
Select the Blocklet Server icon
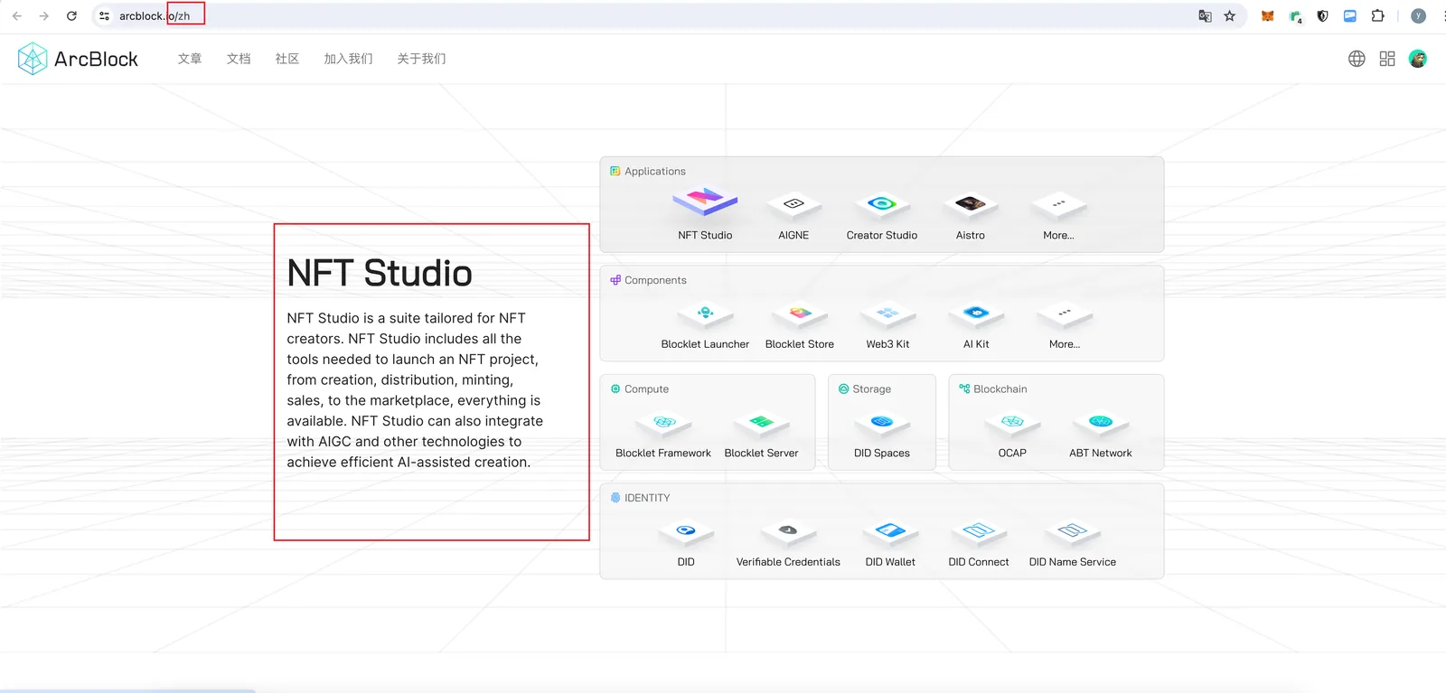click(761, 423)
